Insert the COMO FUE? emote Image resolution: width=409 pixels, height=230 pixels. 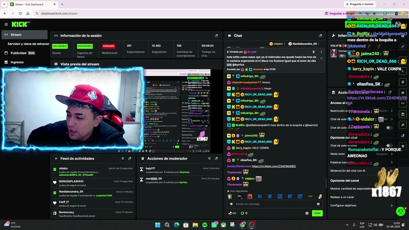tap(300, 196)
